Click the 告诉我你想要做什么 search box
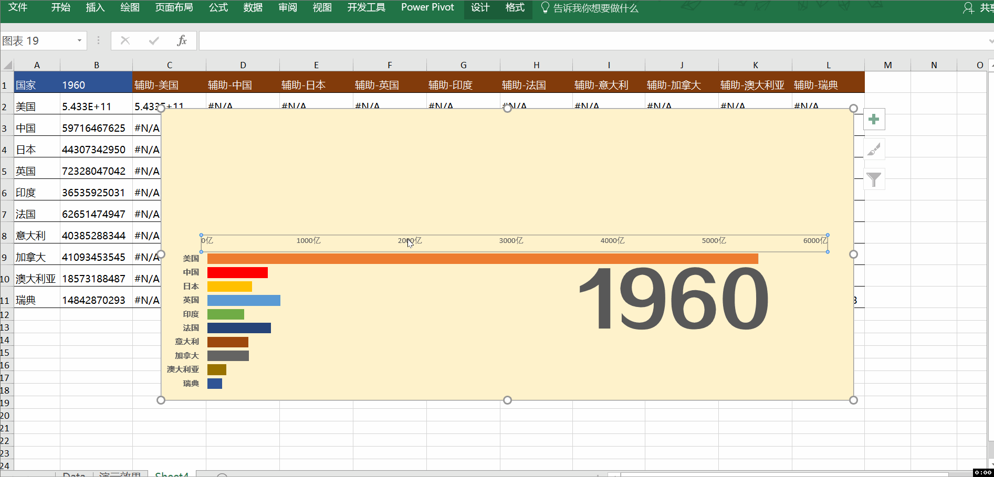994x477 pixels. [596, 8]
